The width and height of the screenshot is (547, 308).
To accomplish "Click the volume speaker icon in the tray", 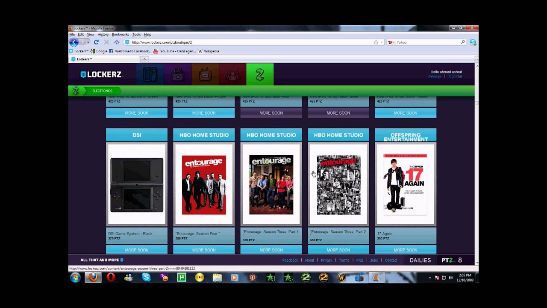I will (x=451, y=278).
